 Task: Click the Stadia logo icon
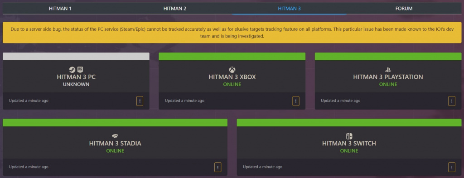pyautogui.click(x=115, y=136)
